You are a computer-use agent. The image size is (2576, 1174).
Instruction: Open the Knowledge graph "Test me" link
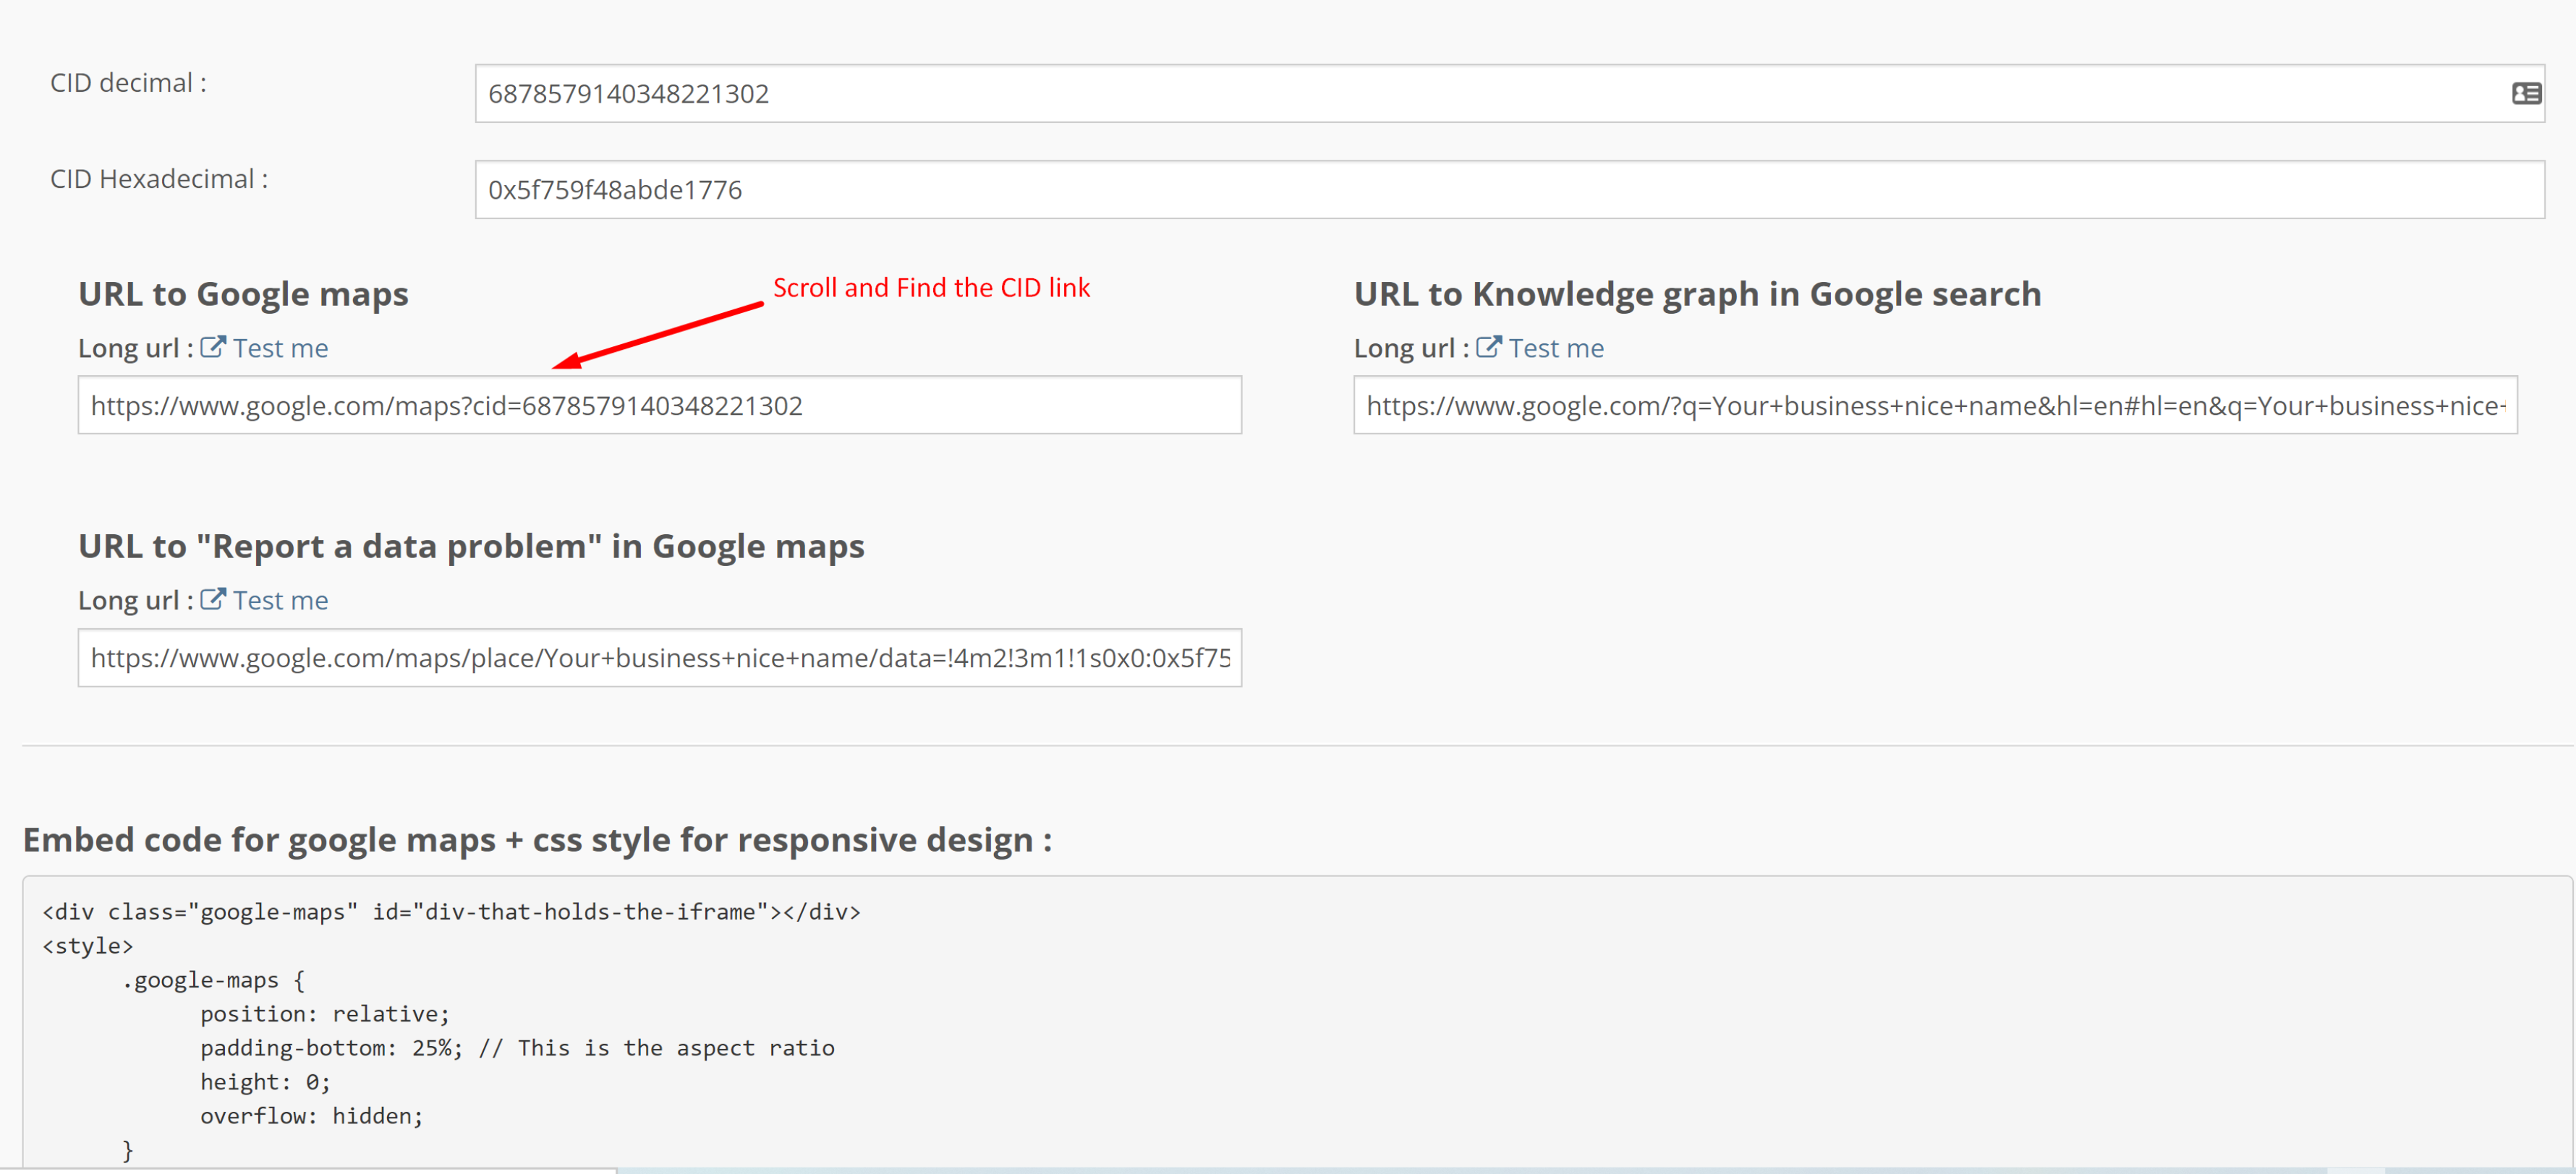tap(1556, 348)
